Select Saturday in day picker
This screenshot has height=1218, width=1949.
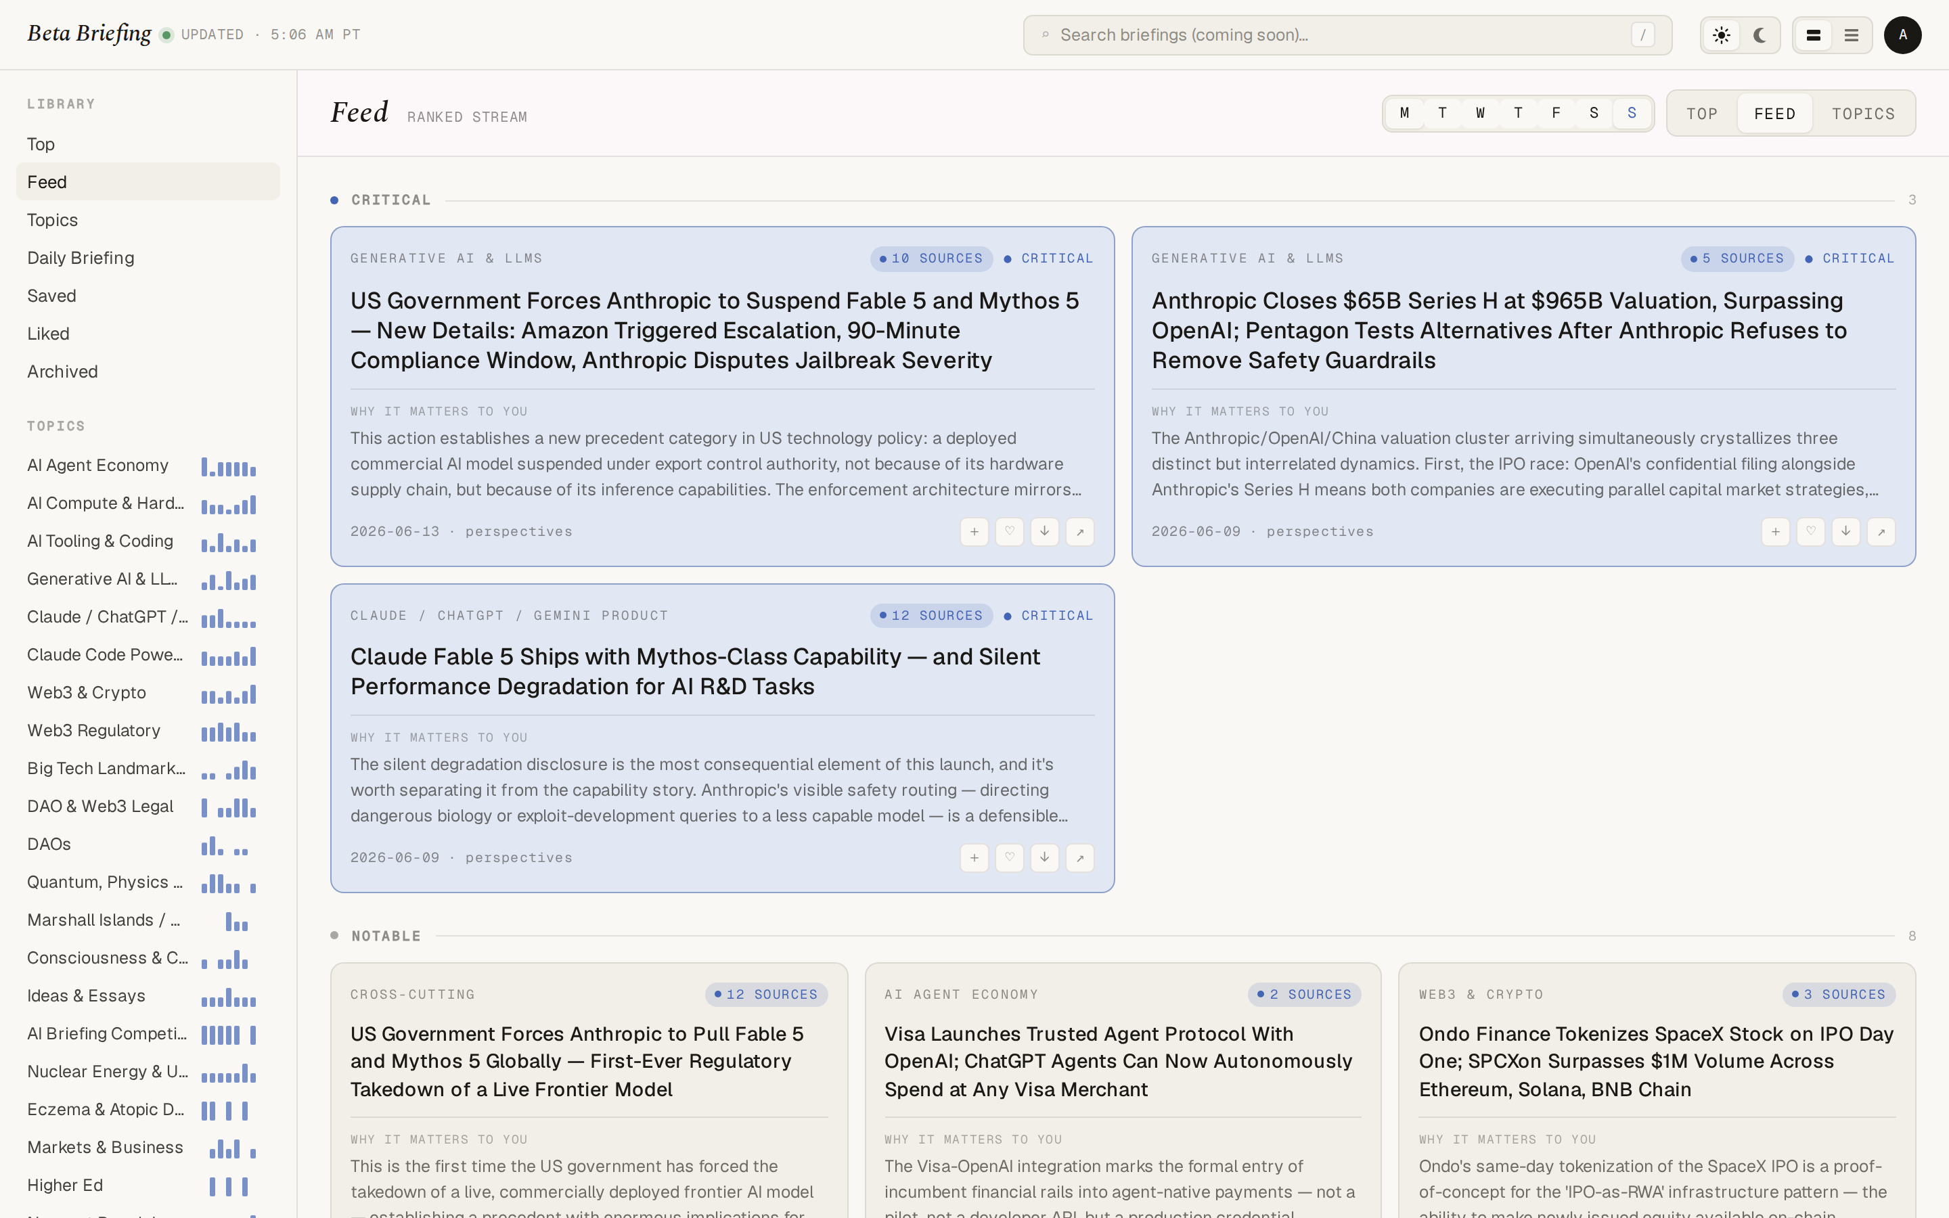coord(1594,113)
